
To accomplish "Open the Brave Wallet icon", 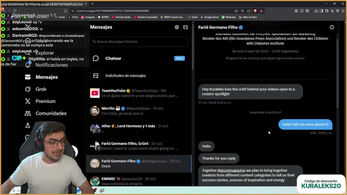I will pyautogui.click(x=327, y=11).
